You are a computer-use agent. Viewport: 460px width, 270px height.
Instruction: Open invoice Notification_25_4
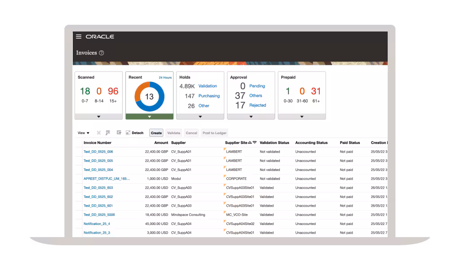pyautogui.click(x=97, y=224)
